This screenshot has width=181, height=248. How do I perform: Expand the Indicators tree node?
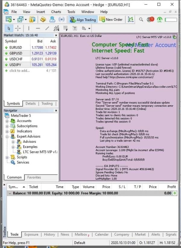tap(7, 132)
